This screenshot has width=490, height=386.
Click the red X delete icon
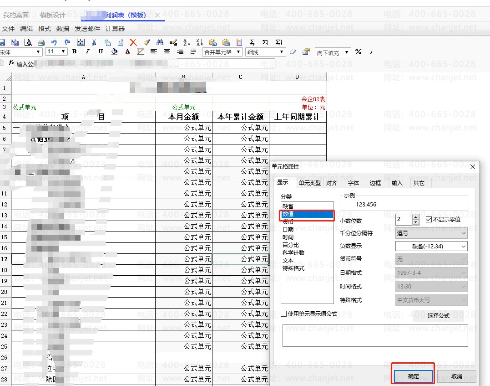click(133, 42)
